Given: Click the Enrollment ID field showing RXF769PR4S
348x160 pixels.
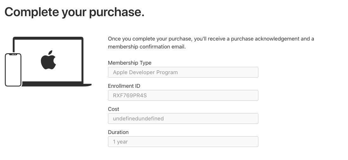Looking at the screenshot, I should click(x=183, y=95).
